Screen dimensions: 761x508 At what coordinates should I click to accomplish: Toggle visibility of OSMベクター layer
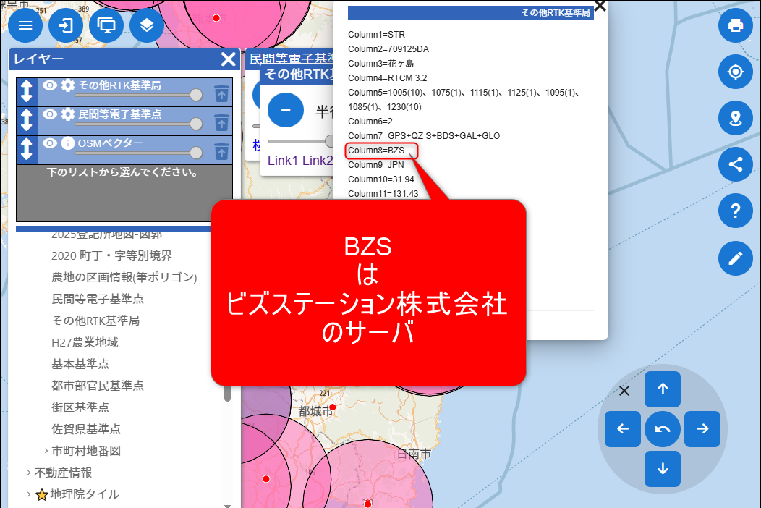click(x=50, y=143)
